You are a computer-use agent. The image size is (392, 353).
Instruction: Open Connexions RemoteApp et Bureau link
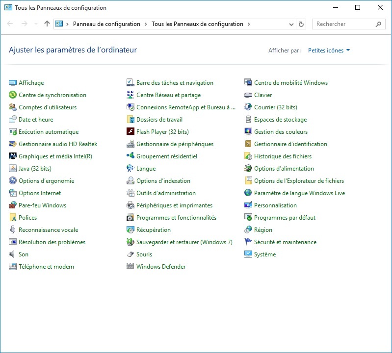186,107
